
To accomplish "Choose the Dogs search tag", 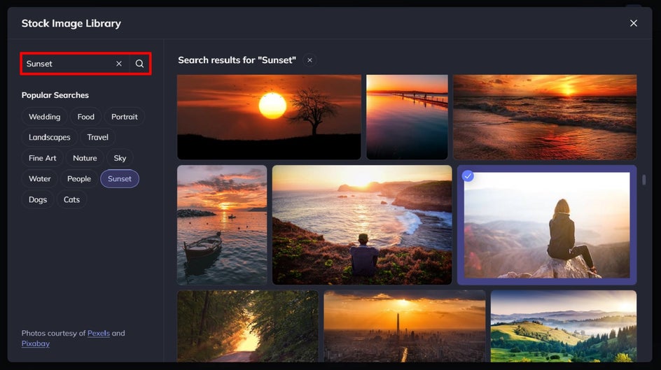I will [x=38, y=199].
